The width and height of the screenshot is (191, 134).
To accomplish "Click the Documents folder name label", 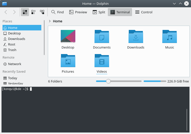I will pyautogui.click(x=102, y=47).
